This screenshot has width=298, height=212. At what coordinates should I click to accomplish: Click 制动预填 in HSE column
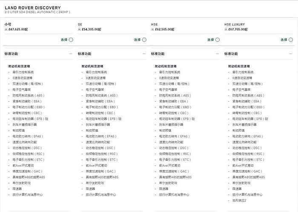click(165, 131)
